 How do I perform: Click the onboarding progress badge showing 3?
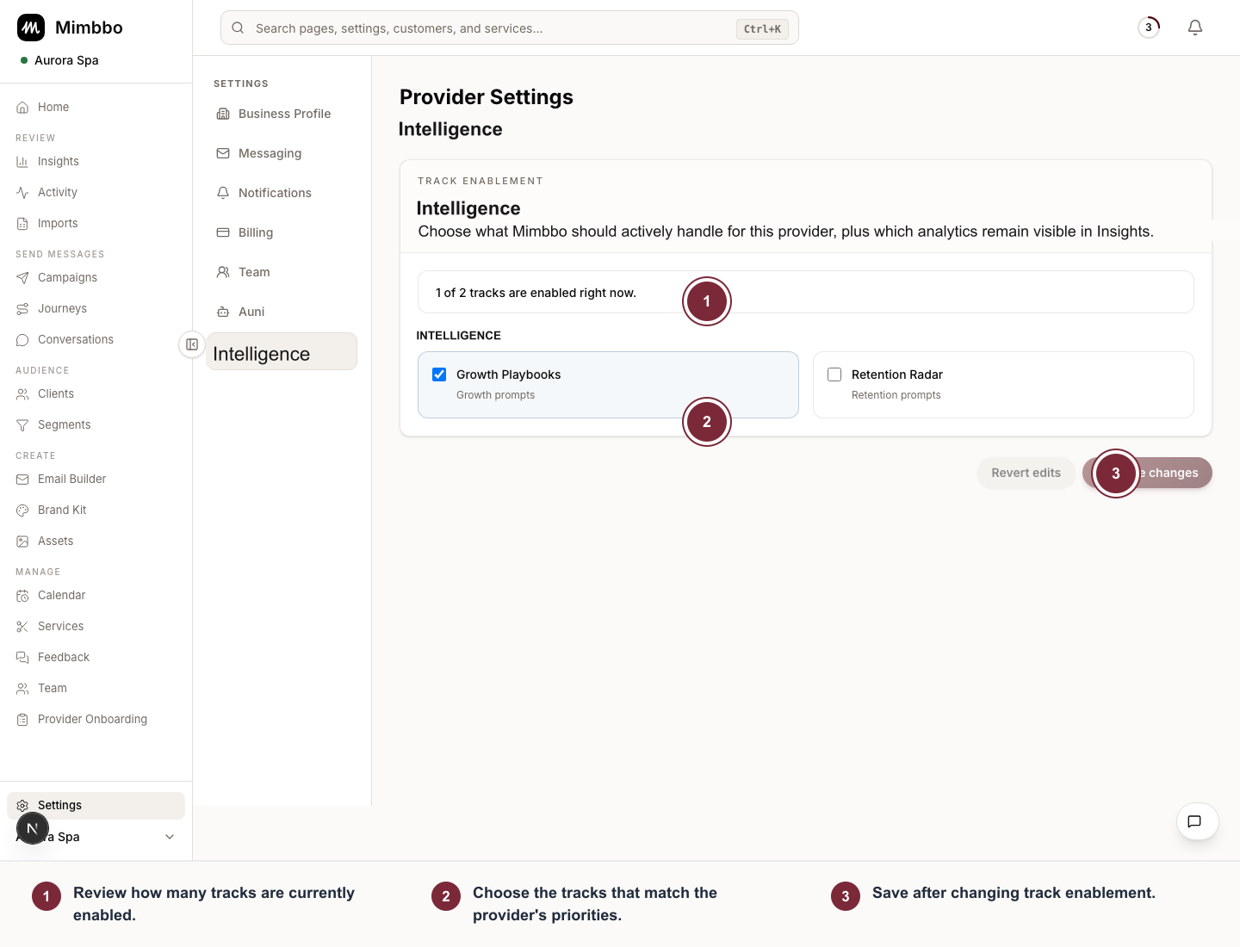[1149, 28]
